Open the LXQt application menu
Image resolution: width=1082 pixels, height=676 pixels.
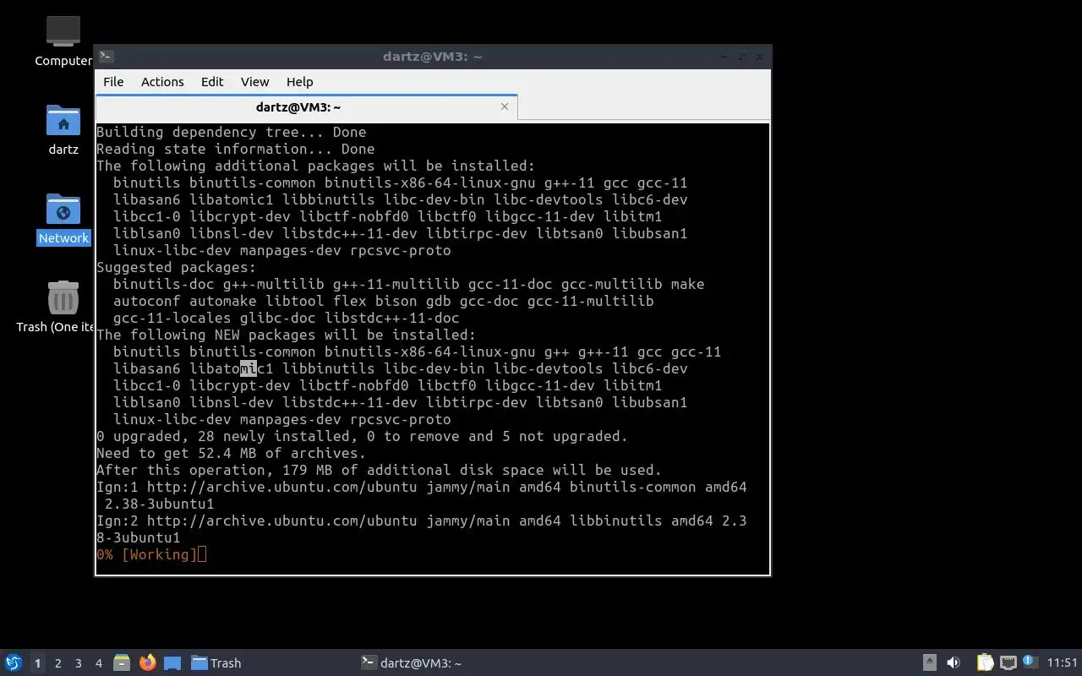13,662
